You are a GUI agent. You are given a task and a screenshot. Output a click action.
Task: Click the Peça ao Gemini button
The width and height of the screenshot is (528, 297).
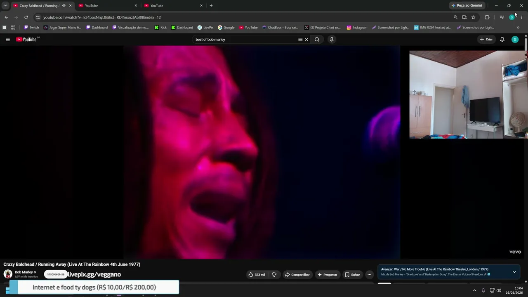(x=467, y=6)
